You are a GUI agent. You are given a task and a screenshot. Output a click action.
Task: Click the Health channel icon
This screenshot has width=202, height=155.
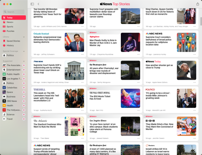point(4,105)
